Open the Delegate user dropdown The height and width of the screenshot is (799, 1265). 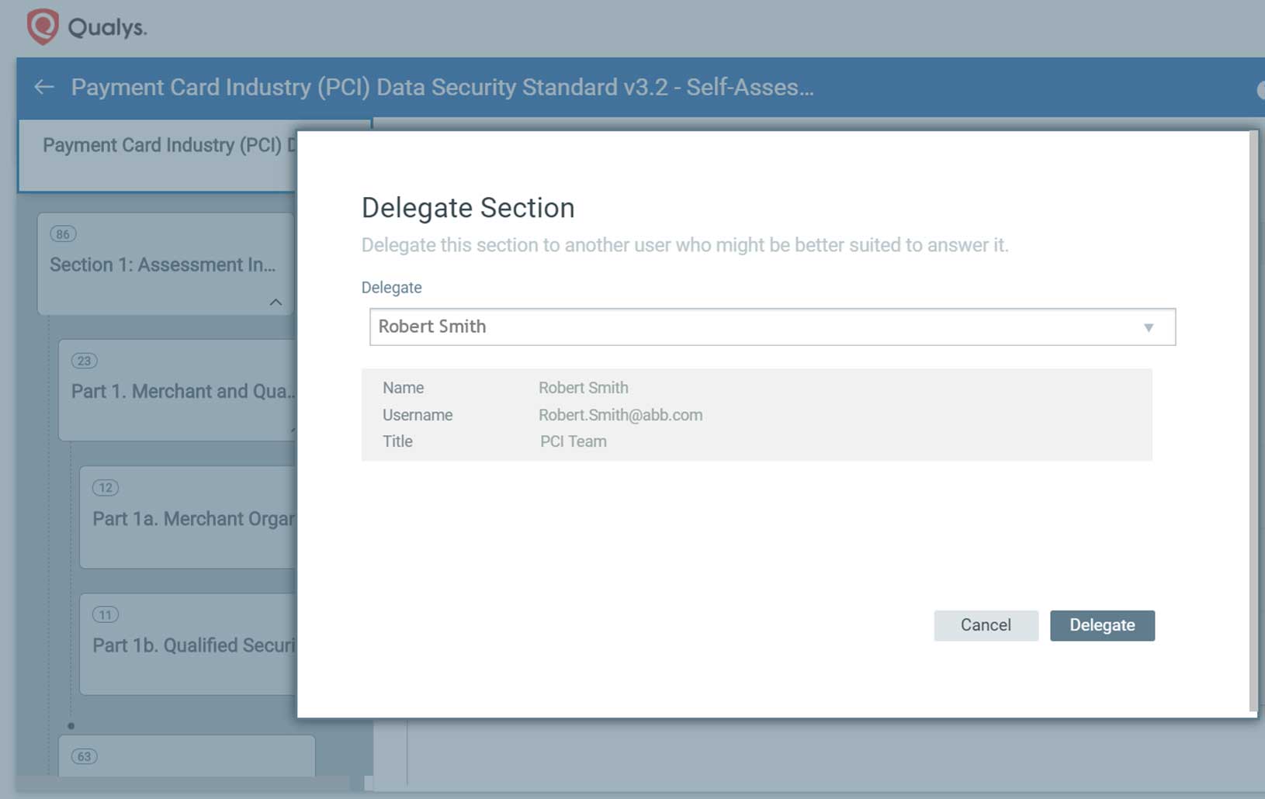pos(772,327)
